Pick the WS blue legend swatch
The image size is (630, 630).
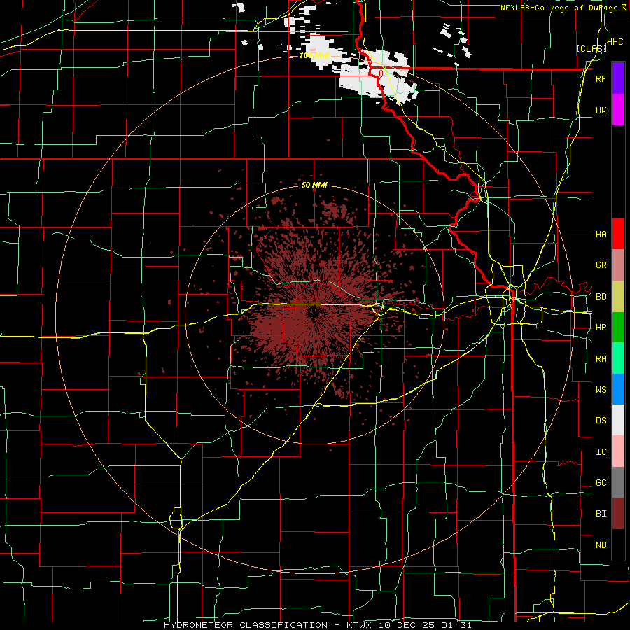click(x=618, y=389)
